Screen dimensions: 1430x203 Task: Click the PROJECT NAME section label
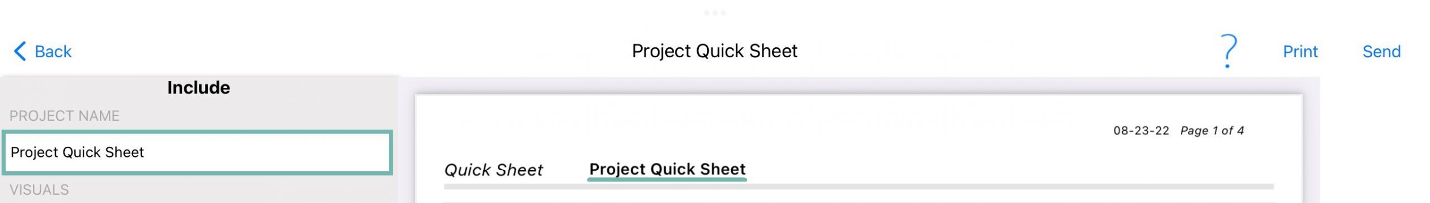tap(64, 116)
